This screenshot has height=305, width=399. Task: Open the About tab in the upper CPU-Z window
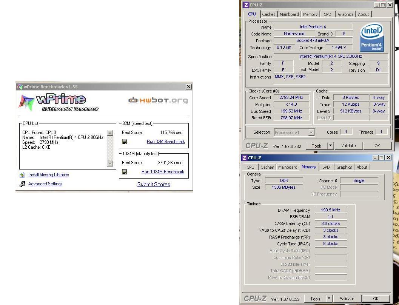click(364, 14)
